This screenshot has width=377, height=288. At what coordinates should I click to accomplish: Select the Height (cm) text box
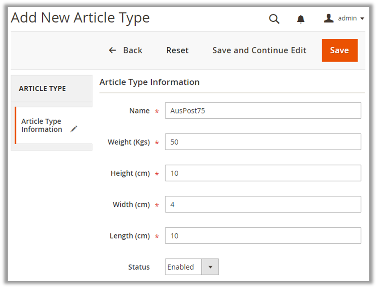coord(263,173)
